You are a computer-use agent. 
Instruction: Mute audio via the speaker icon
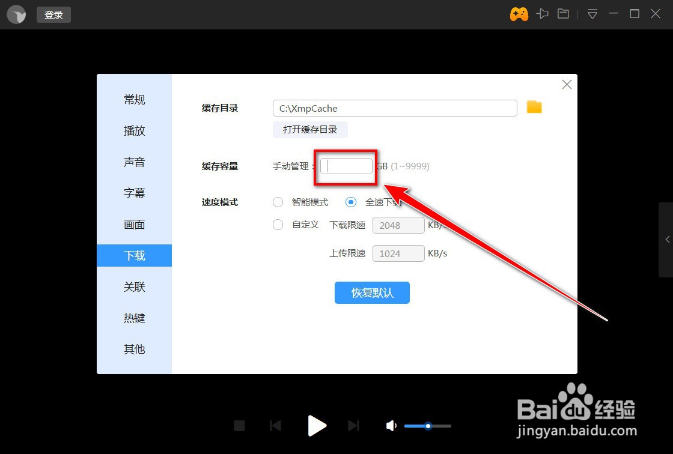tap(391, 425)
